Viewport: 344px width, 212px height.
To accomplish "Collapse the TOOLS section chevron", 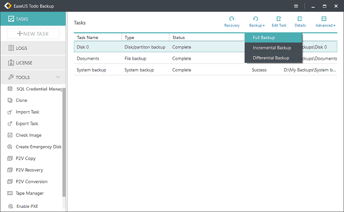I will point(58,77).
